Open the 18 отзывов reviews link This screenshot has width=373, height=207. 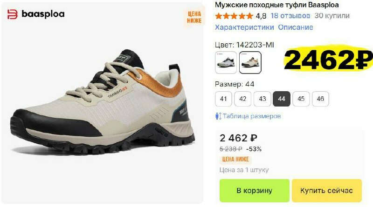(290, 16)
